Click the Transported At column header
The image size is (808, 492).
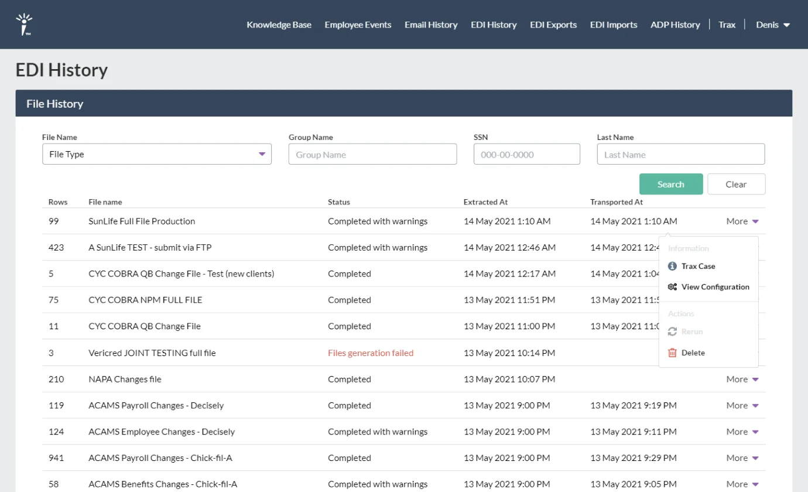(x=617, y=202)
